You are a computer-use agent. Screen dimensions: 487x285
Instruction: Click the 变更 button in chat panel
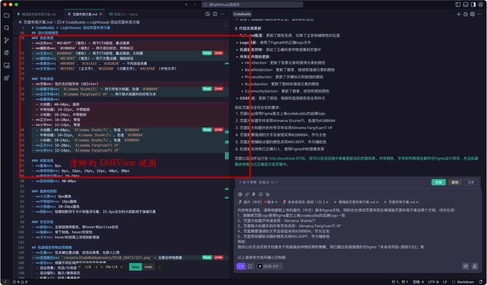(471, 182)
